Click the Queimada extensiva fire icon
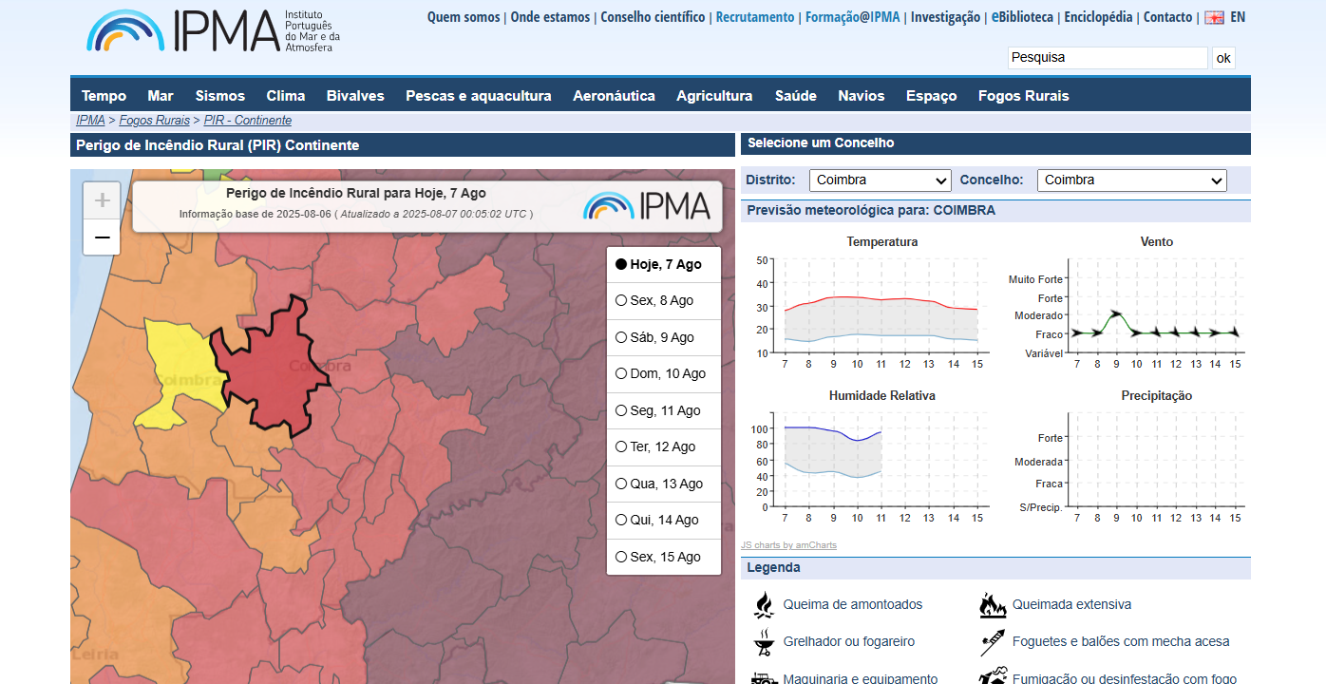This screenshot has height=684, width=1326. pyautogui.click(x=993, y=605)
